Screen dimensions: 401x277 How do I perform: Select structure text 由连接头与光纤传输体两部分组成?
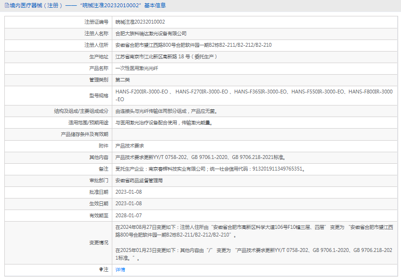coord(166,111)
